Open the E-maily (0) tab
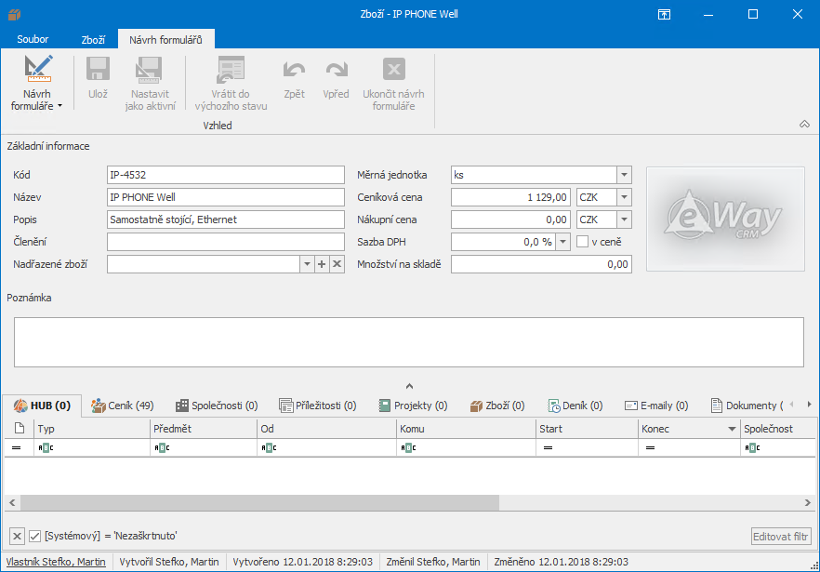This screenshot has height=572, width=820. coord(656,406)
